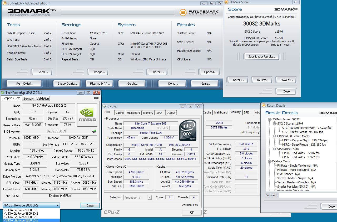
Task: Open the About tab in front CPU-Z
Action: (x=171, y=113)
